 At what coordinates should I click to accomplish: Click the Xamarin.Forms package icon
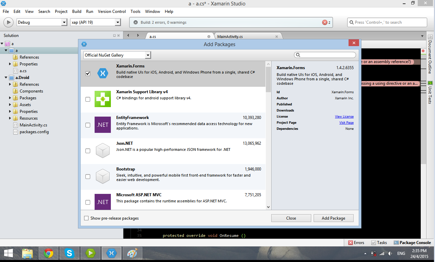click(x=102, y=73)
